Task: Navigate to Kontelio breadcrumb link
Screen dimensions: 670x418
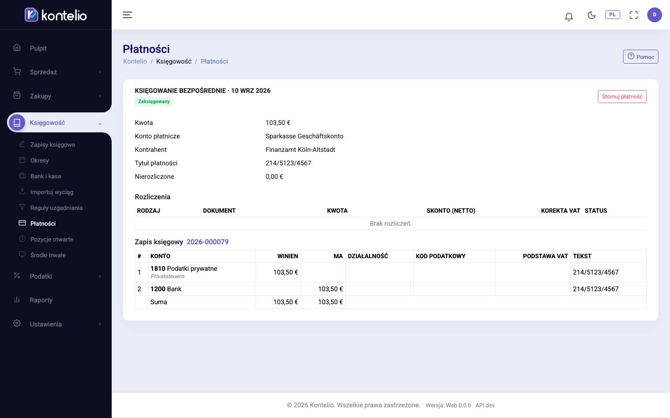Action: pyautogui.click(x=135, y=61)
